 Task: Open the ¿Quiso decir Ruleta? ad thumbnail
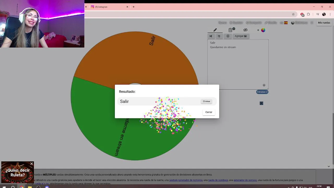click(17, 173)
